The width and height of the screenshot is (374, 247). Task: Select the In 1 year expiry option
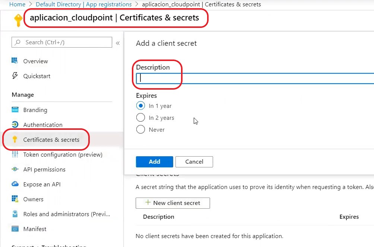coord(140,106)
